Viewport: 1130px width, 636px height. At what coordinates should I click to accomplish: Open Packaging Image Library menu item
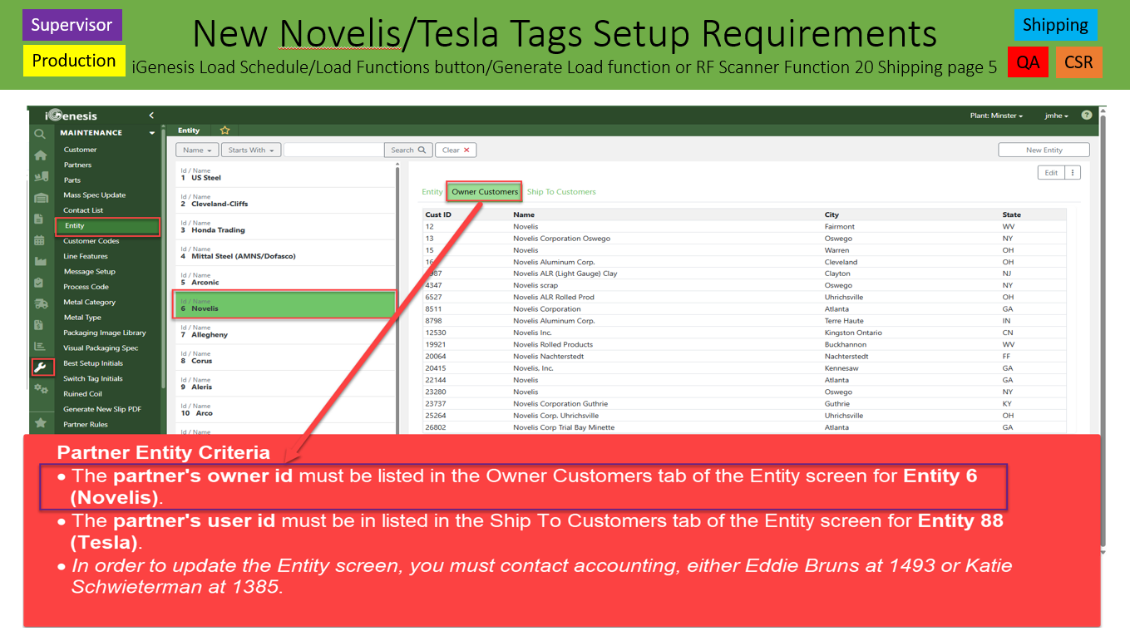click(x=105, y=333)
